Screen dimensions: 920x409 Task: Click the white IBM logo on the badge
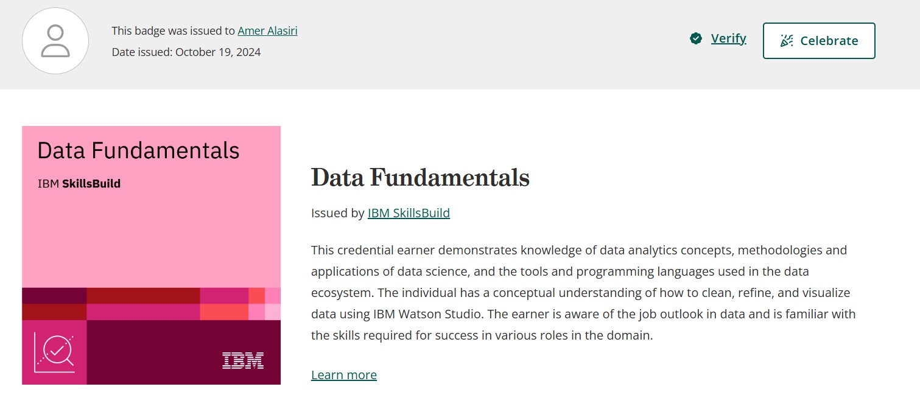pyautogui.click(x=243, y=360)
